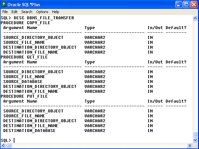Click the horizontal scrollbar right arrow
This screenshot has height=149, width=199.
coord(190,145)
